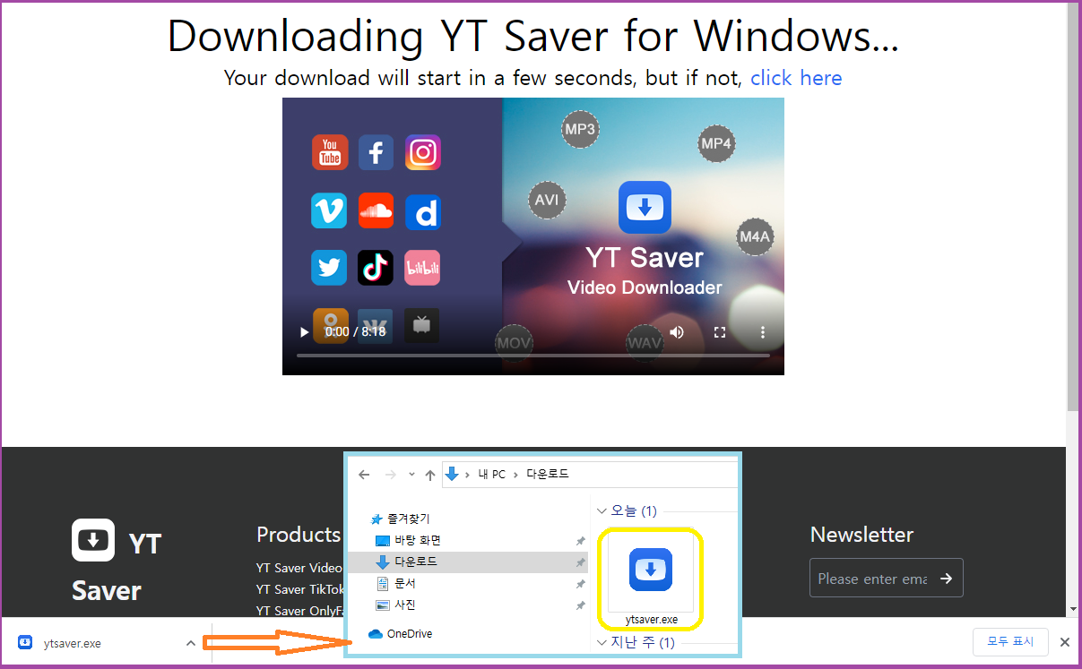Open the "YT Saver OnlyF" product link
Screen dimensions: 1082x669
click(299, 611)
